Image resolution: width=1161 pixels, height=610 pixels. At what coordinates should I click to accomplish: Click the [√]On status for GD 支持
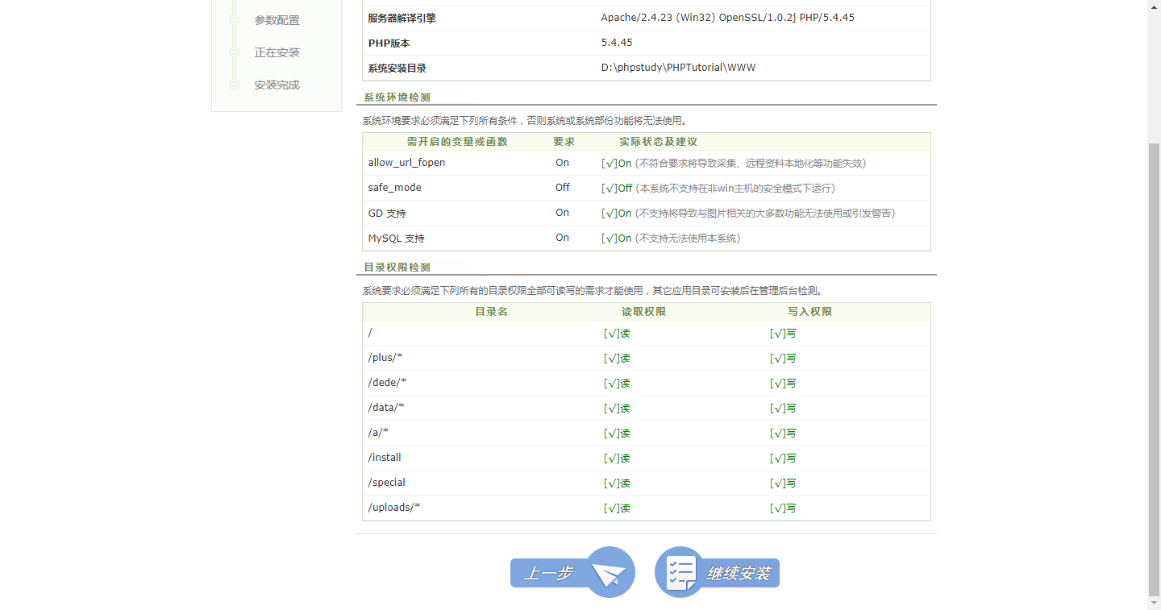[x=617, y=213]
